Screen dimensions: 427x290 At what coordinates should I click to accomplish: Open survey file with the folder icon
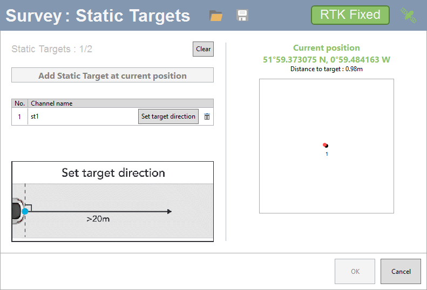pos(216,16)
